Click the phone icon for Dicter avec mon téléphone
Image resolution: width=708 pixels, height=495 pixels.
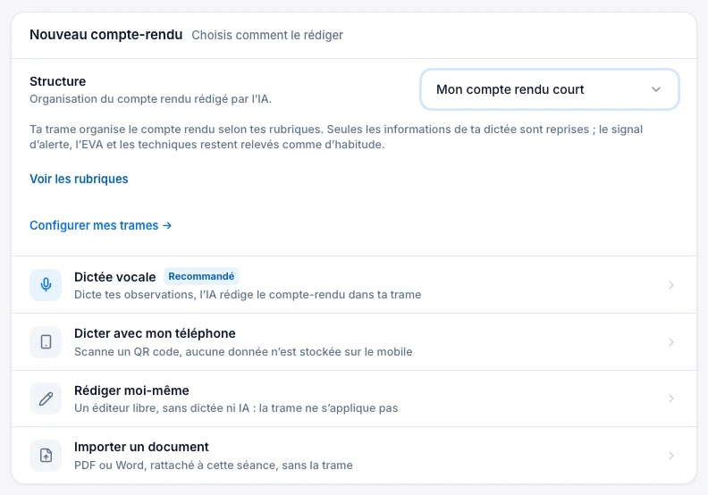[x=46, y=341]
